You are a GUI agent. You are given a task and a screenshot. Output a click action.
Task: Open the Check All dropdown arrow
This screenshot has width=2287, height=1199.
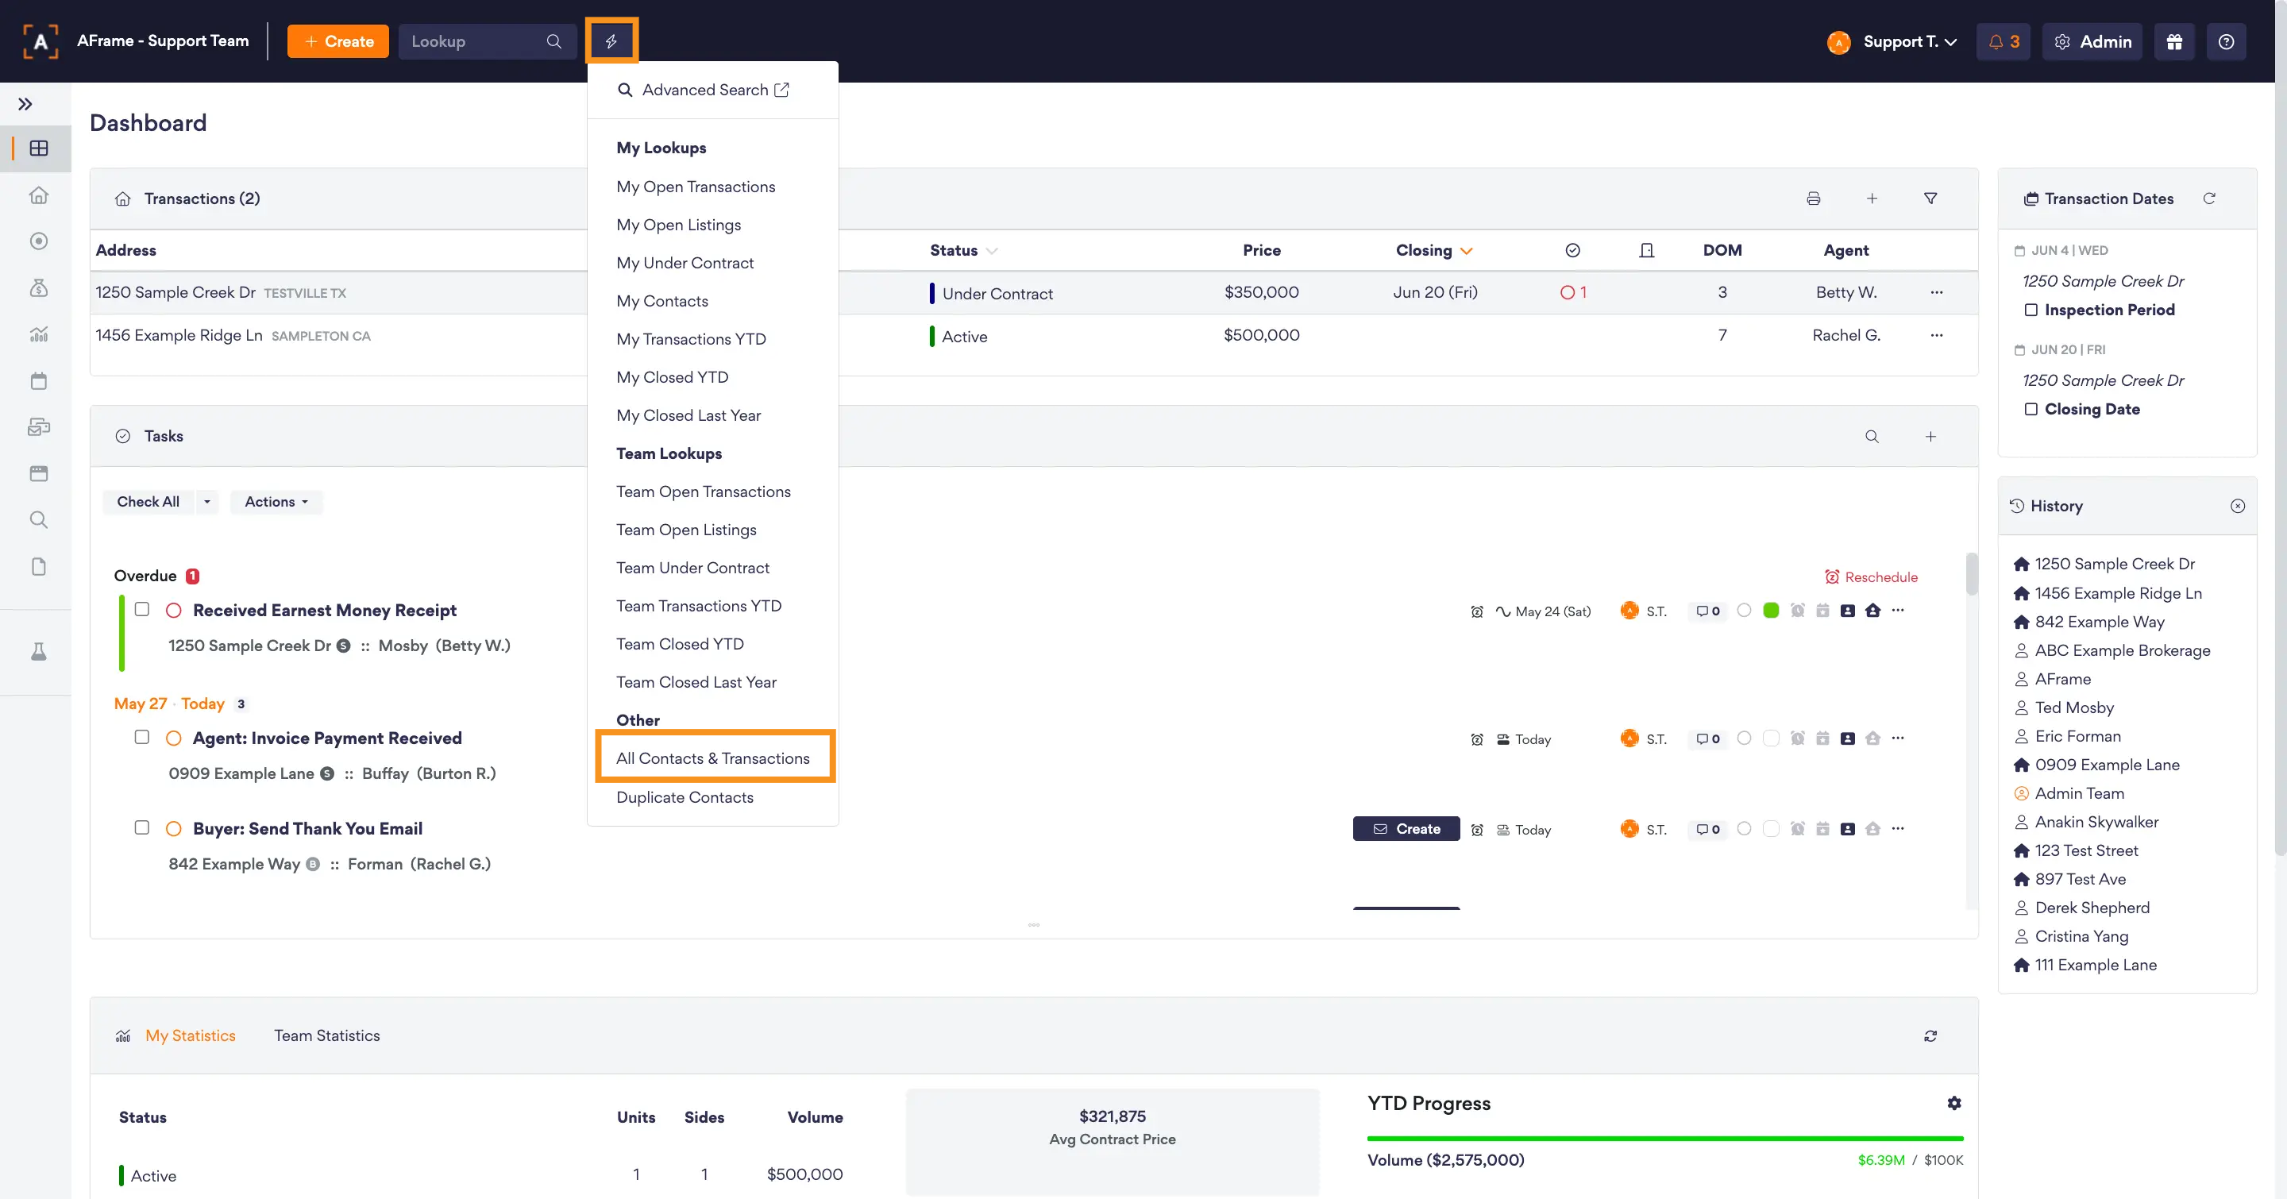(206, 501)
